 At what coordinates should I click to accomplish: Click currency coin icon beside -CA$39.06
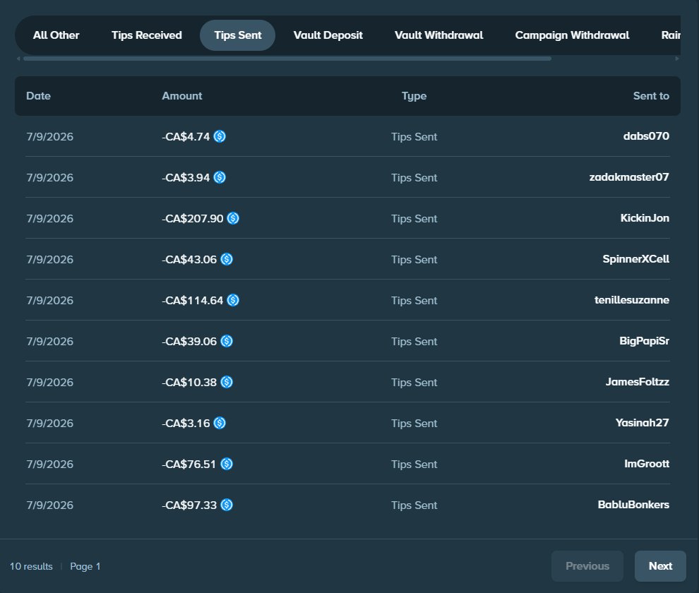[x=227, y=341]
